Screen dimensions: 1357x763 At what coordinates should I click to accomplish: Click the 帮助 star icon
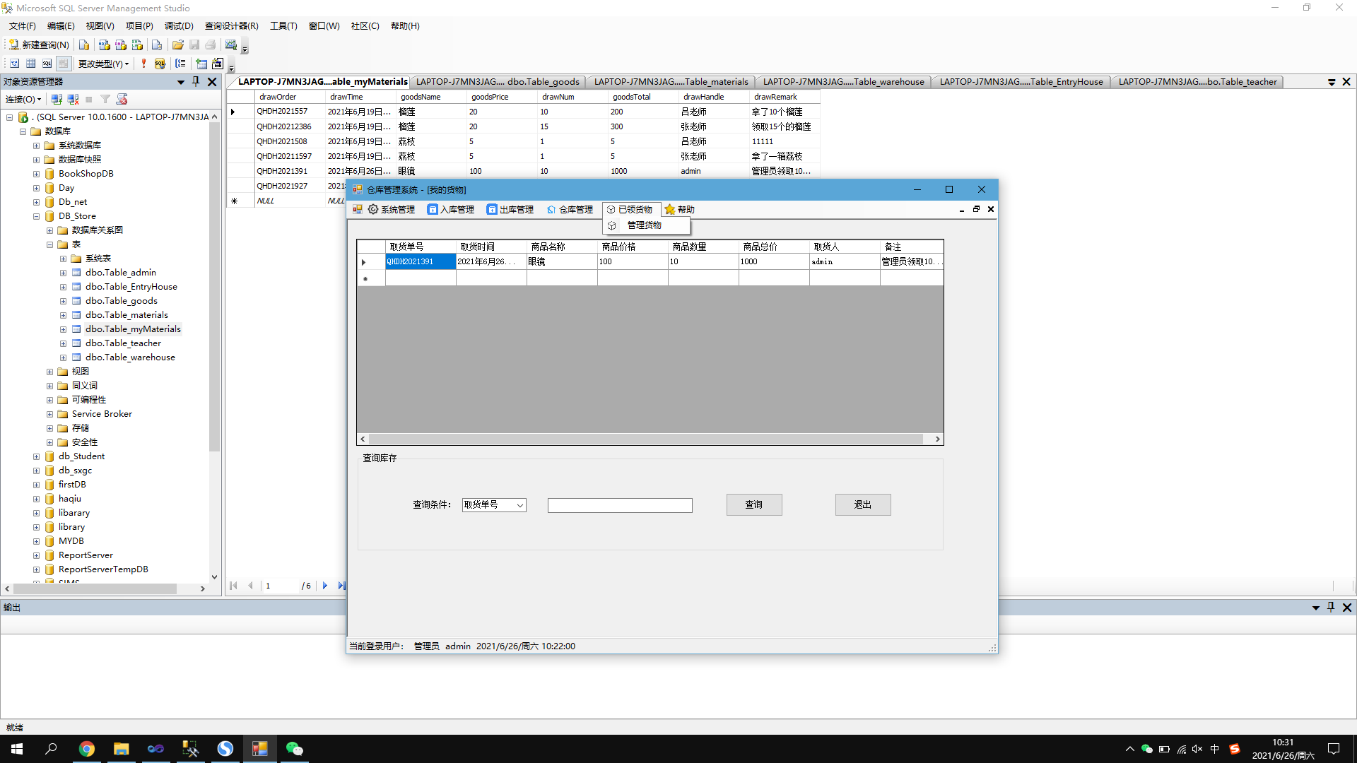click(679, 209)
